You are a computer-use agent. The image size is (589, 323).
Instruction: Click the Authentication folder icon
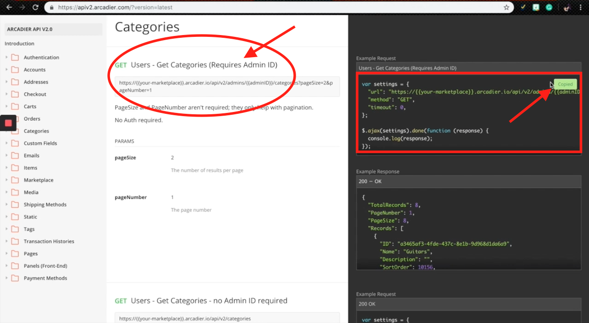pos(15,58)
